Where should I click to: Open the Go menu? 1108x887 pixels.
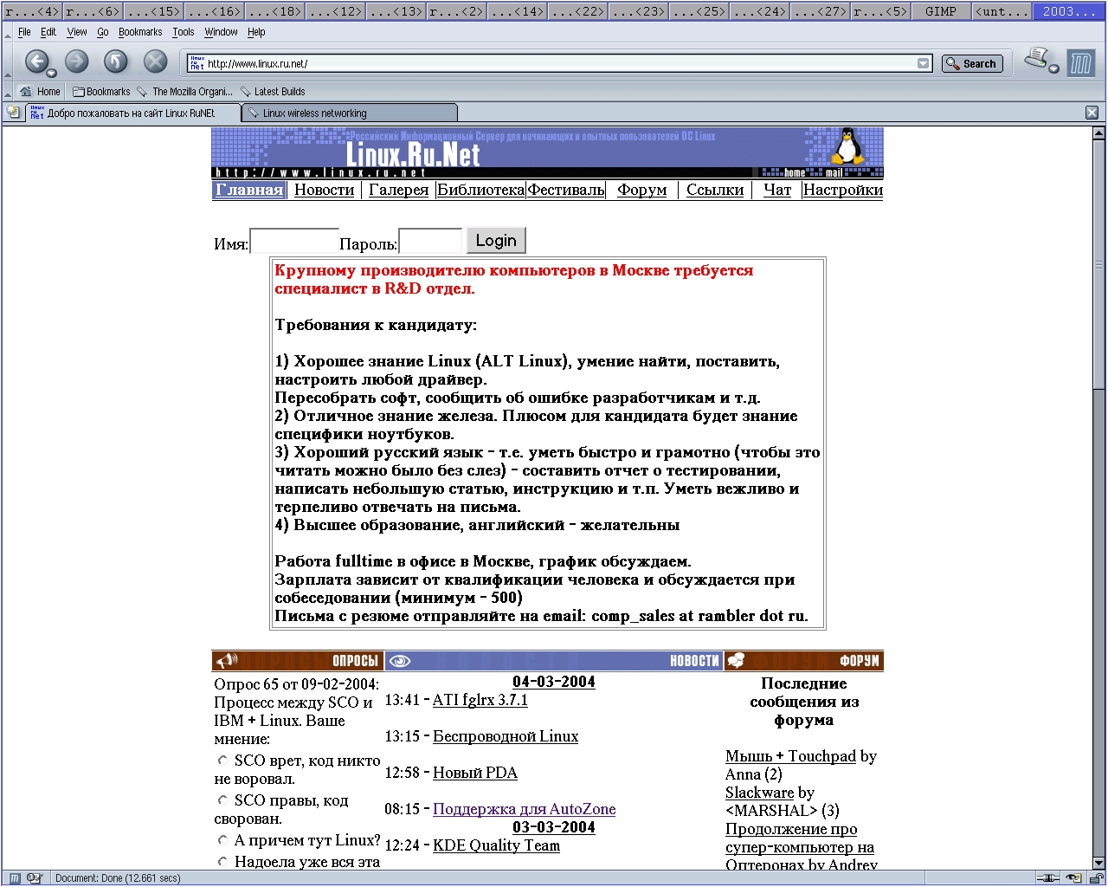(103, 32)
